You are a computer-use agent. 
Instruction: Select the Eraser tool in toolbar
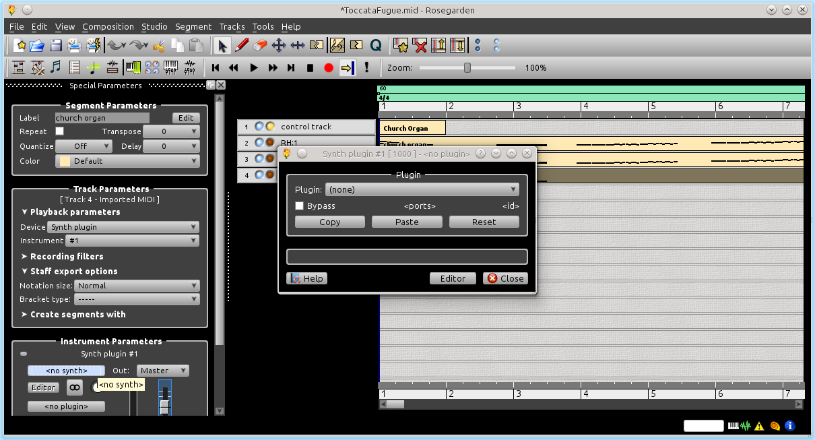[260, 46]
